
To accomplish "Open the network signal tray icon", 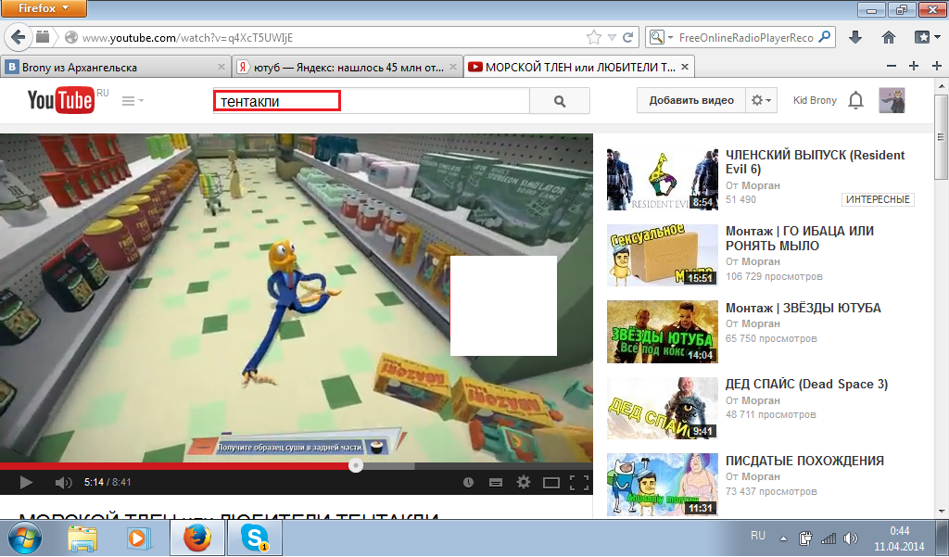I will pos(828,538).
